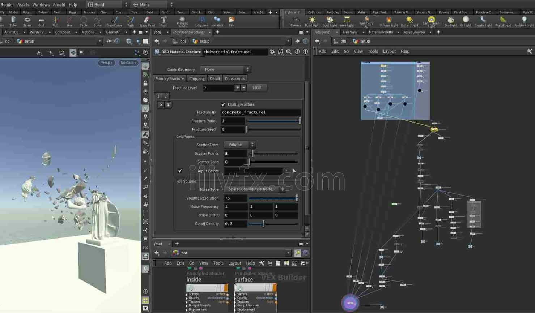Select the Torus shelf tool
The image size is (535, 313).
[x=27, y=21]
